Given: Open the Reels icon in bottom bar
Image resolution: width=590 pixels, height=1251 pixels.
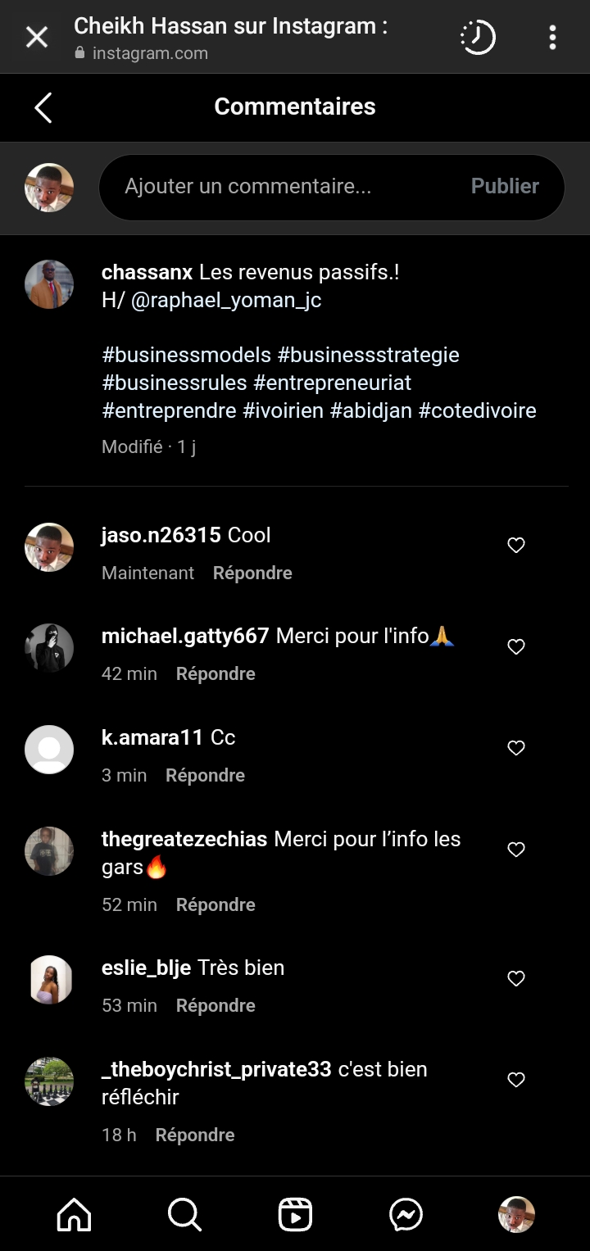Looking at the screenshot, I should [x=295, y=1214].
